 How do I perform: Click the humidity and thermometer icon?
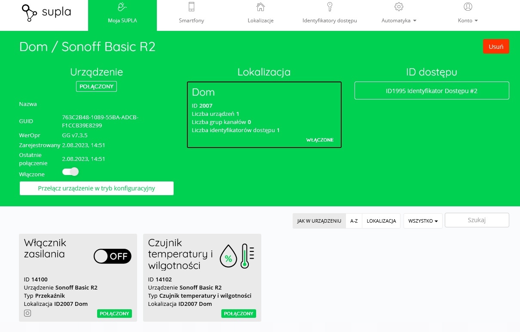[237, 256]
